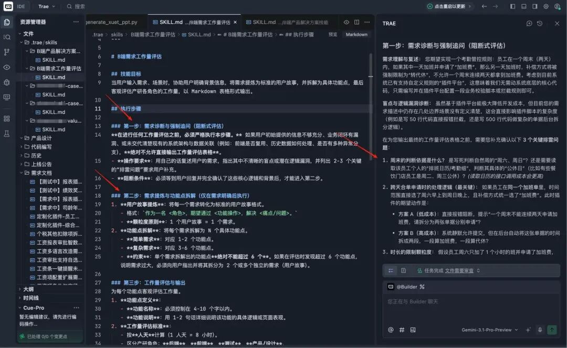Split the editor with split icon
Viewport: 567px width, 348px height.
pyautogui.click(x=357, y=22)
